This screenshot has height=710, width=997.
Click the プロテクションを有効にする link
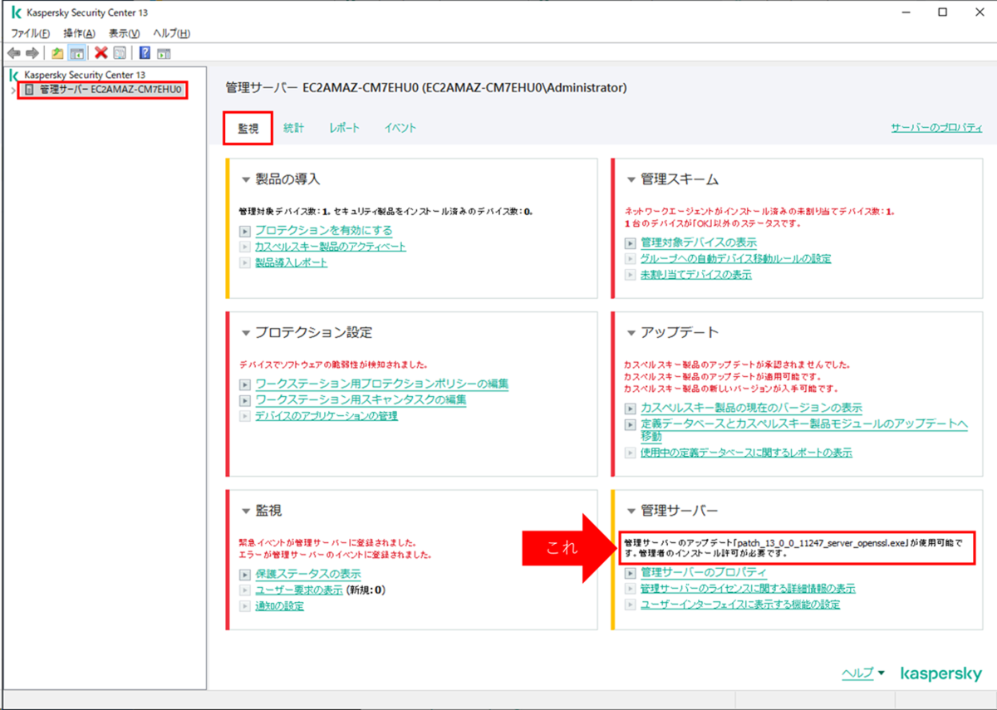[x=323, y=231]
